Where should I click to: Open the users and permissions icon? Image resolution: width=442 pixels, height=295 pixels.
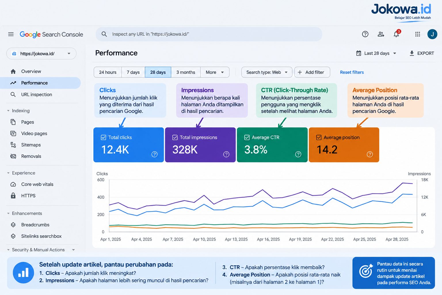pyautogui.click(x=381, y=34)
